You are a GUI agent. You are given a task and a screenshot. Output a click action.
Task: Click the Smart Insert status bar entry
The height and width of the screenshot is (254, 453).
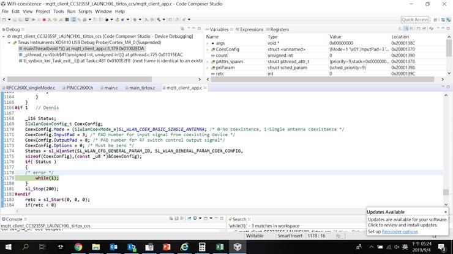pos(290,236)
